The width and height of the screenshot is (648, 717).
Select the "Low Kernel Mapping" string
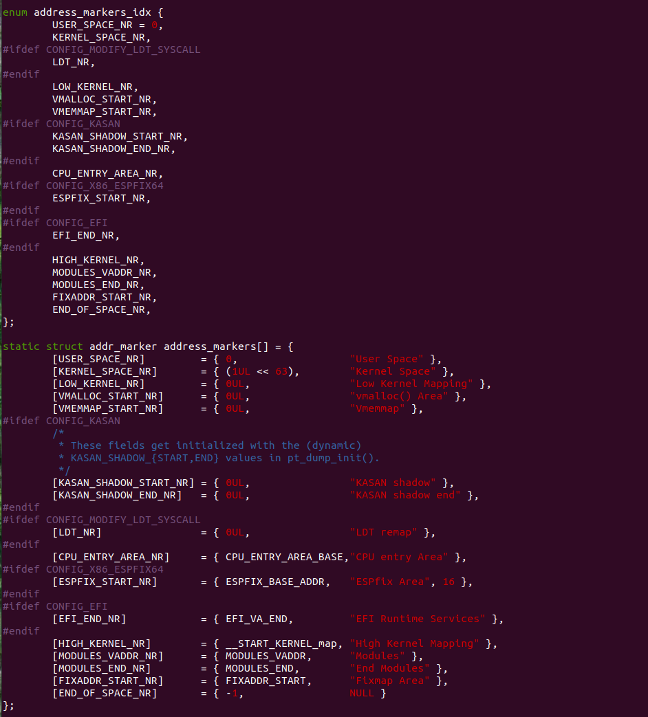point(411,384)
